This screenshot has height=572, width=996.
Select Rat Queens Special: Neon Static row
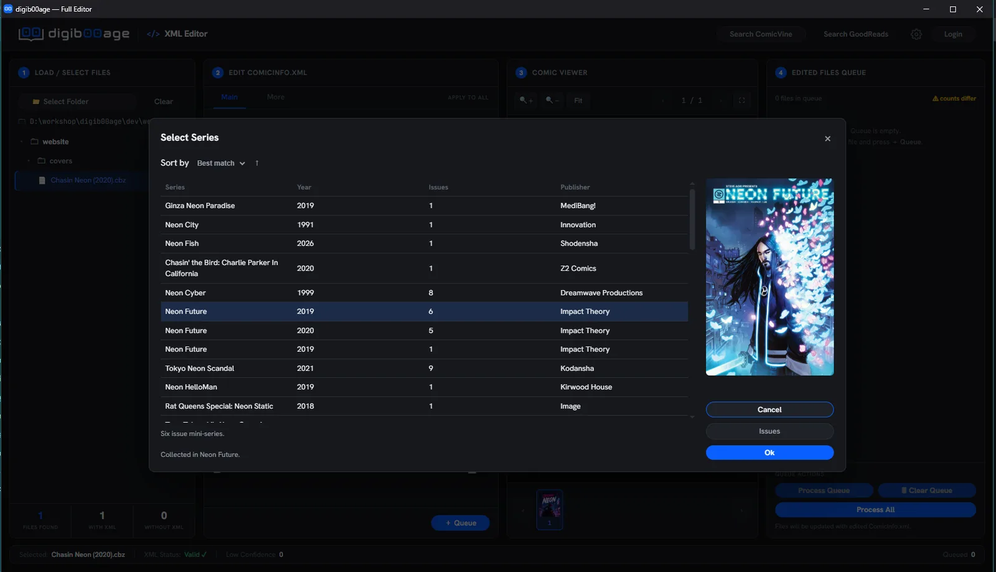[x=424, y=406]
